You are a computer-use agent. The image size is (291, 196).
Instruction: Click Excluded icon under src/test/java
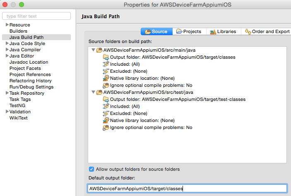[106, 113]
